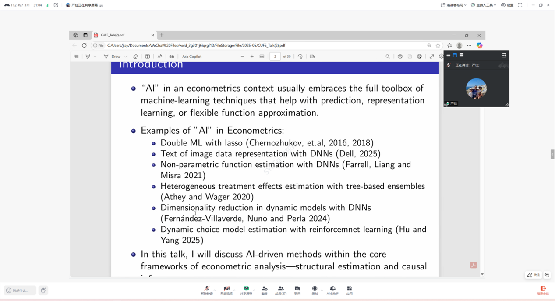This screenshot has width=555, height=301.
Task: Open the 应用 apps panel
Action: [349, 290]
